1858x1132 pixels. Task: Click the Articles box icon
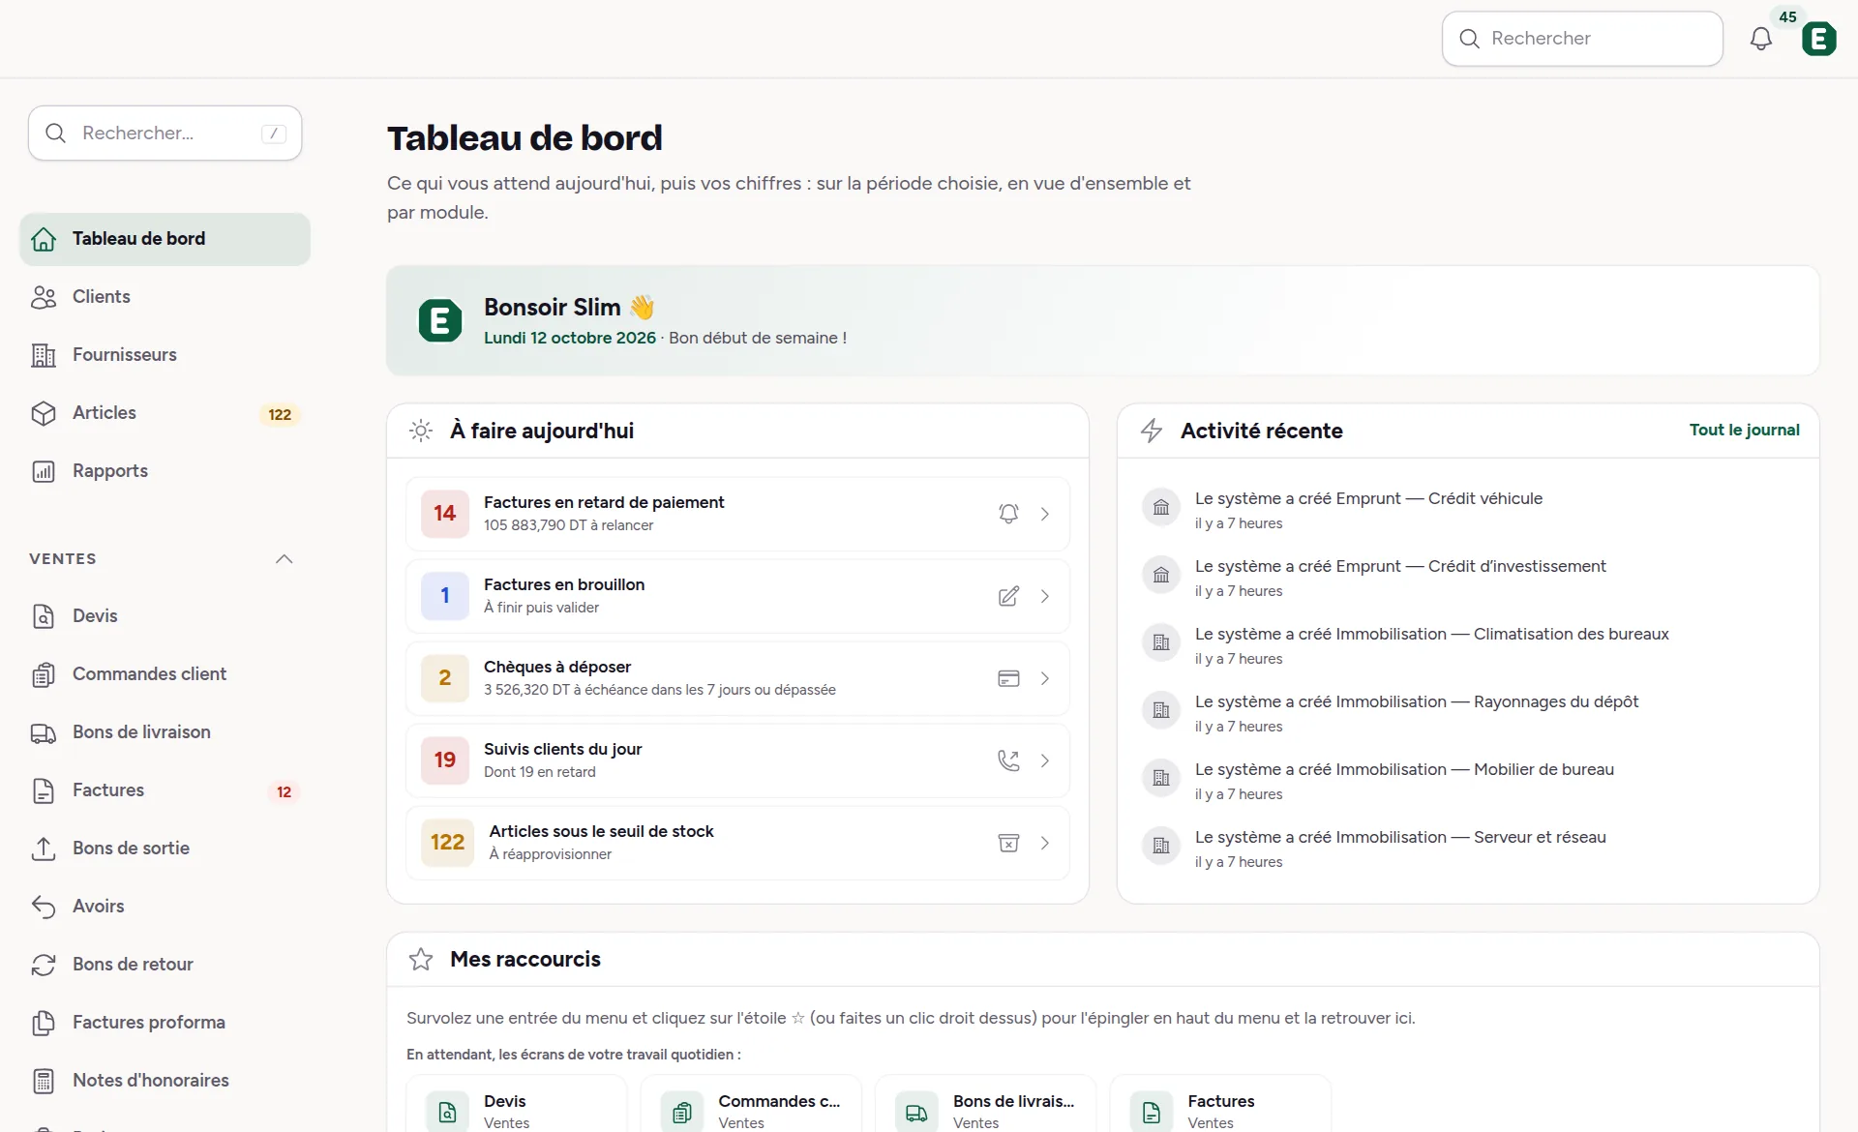[44, 413]
